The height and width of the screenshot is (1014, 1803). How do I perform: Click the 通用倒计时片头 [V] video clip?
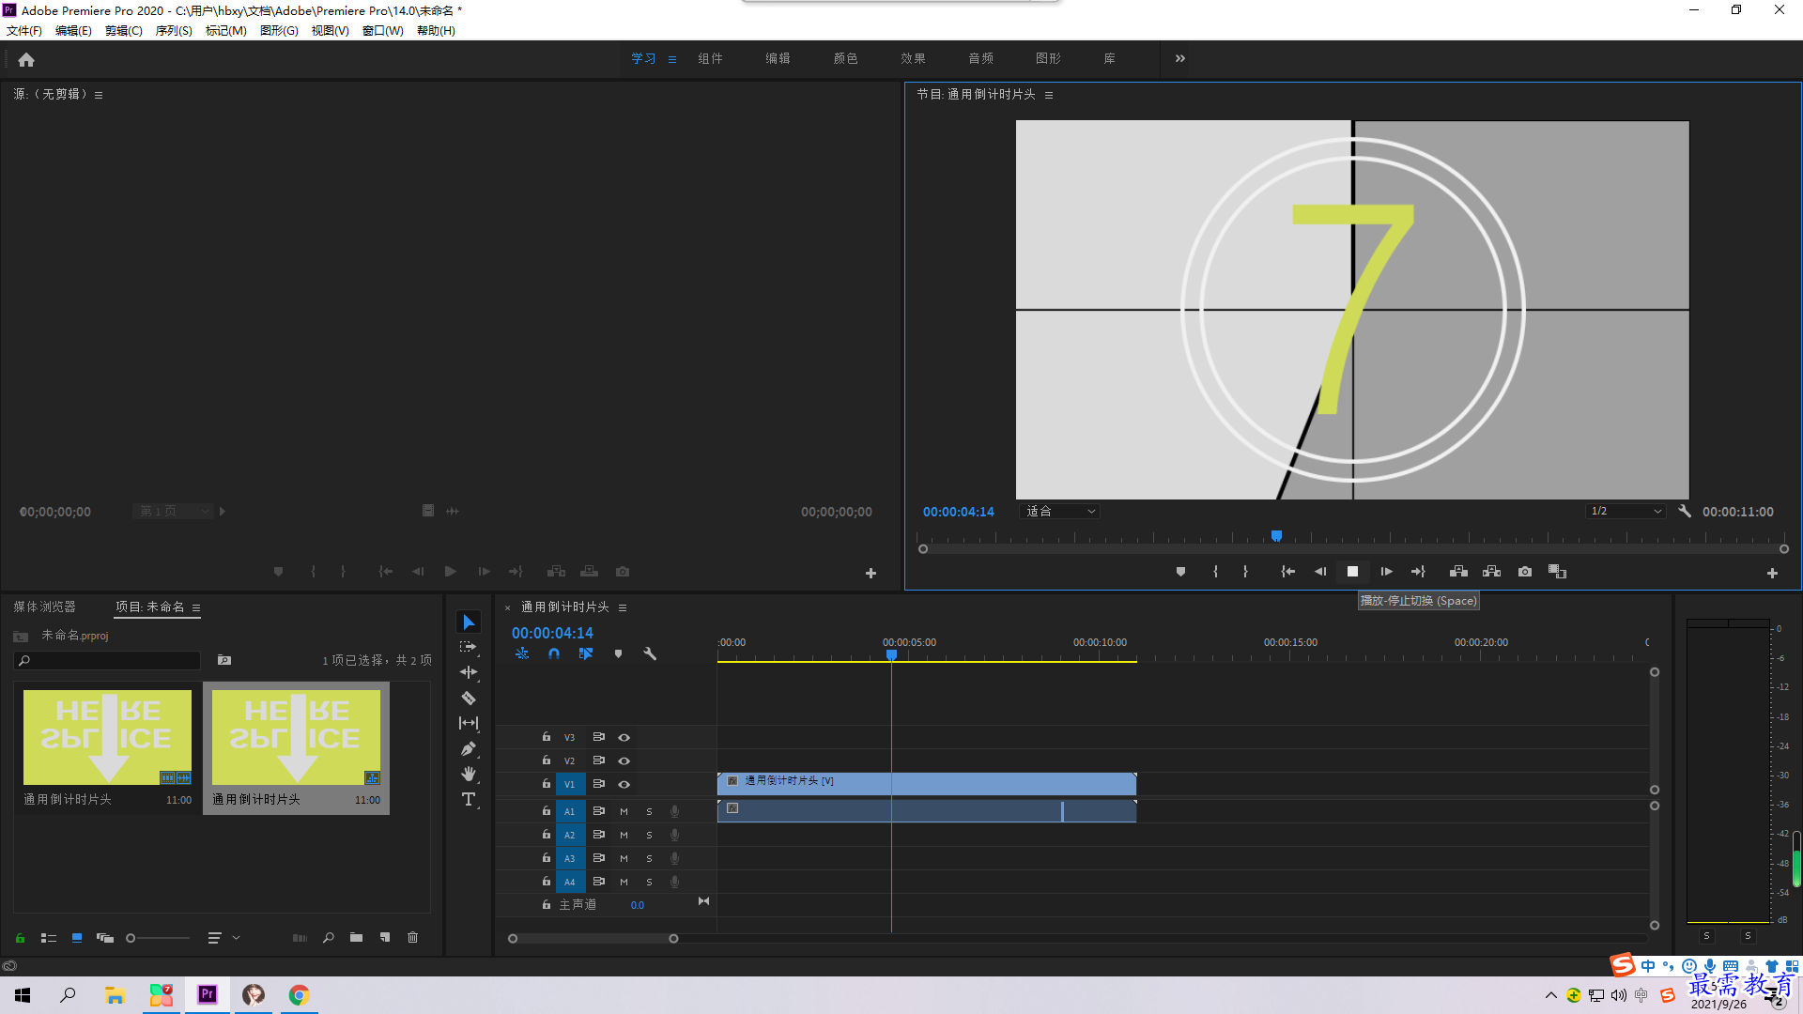point(927,784)
